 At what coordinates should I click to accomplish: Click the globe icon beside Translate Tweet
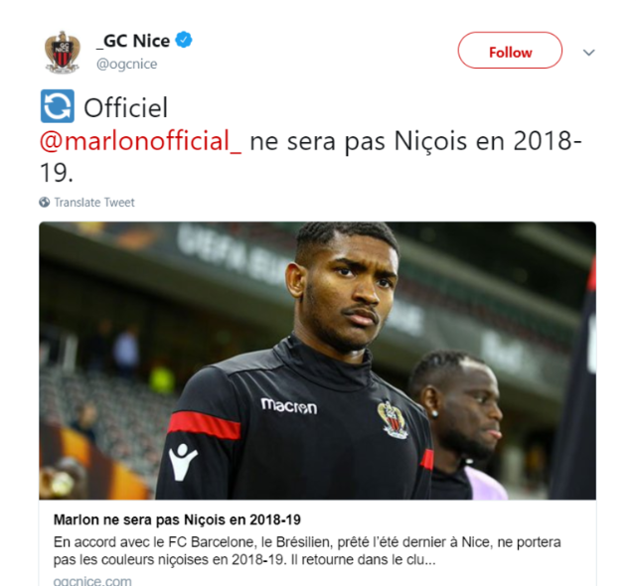[44, 203]
